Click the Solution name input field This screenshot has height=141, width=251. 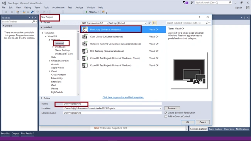[112, 113]
